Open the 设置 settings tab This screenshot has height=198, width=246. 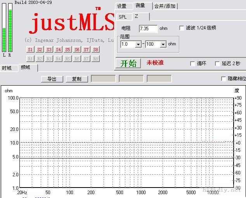(x=124, y=6)
